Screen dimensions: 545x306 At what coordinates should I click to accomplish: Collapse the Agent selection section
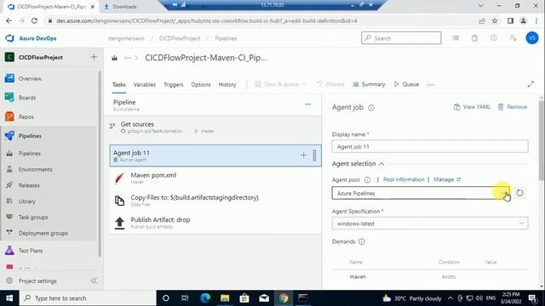pyautogui.click(x=358, y=163)
